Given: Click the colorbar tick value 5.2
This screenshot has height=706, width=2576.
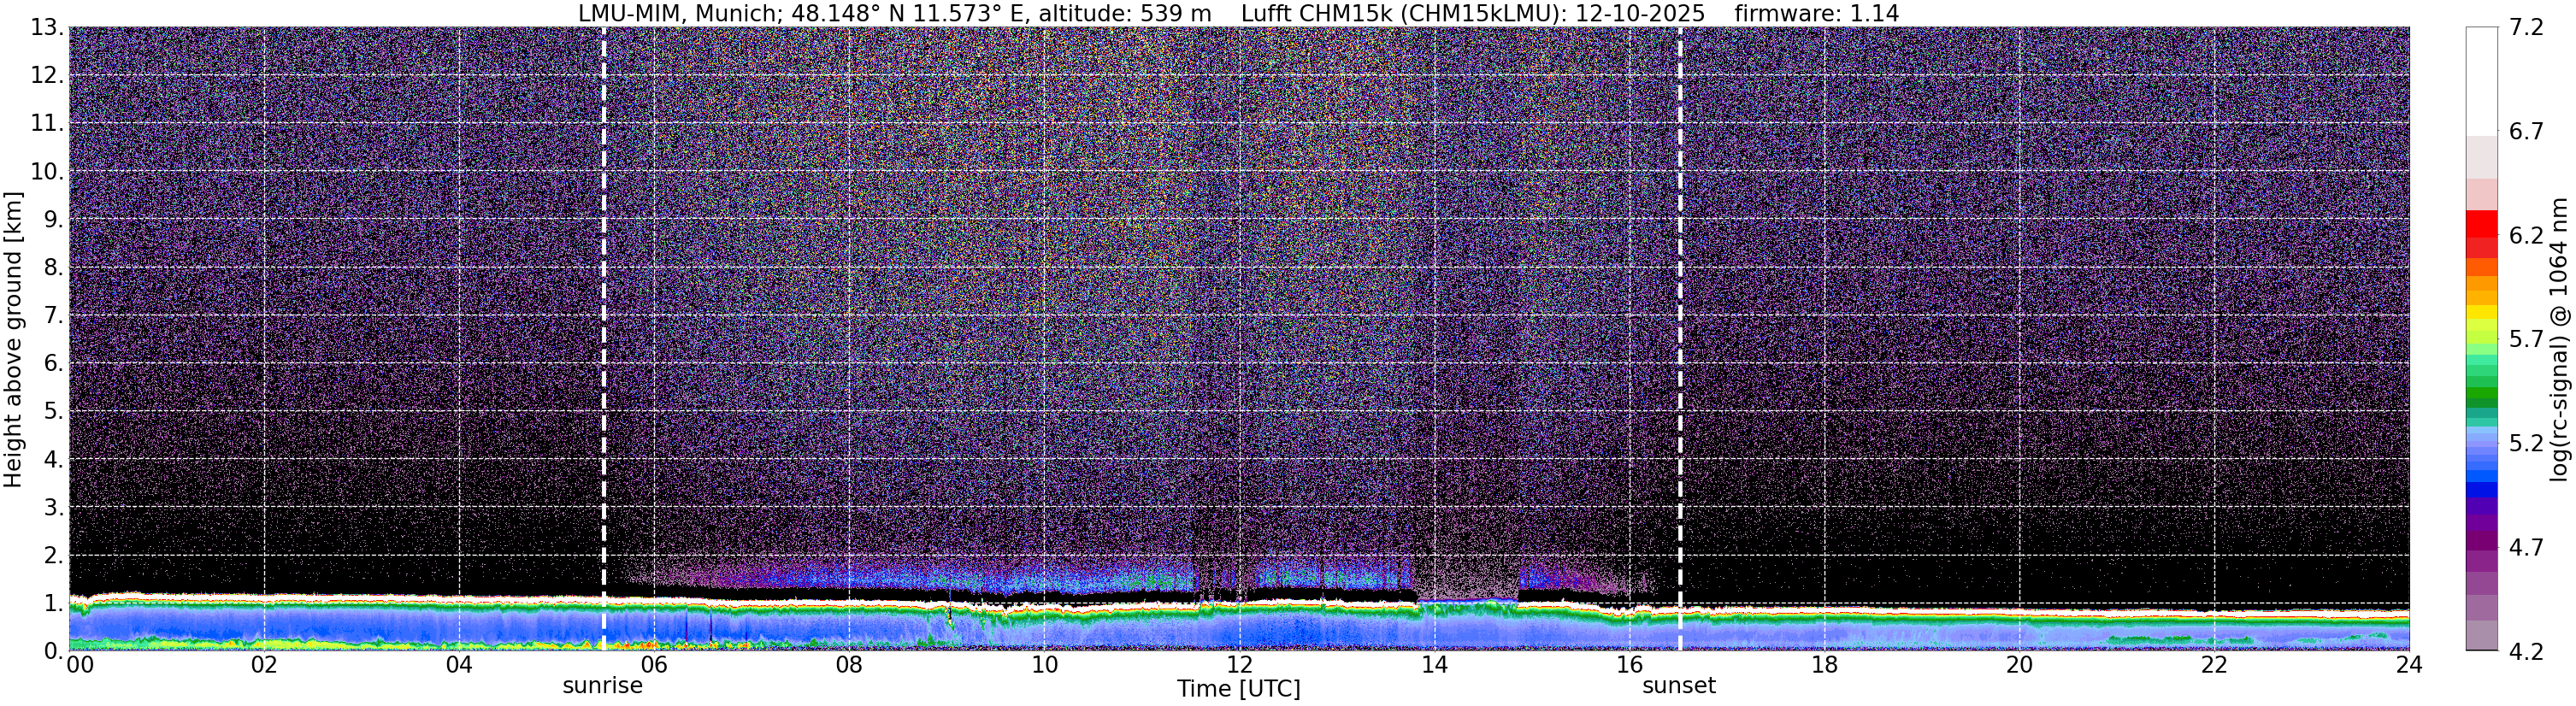Looking at the screenshot, I should [x=2525, y=444].
